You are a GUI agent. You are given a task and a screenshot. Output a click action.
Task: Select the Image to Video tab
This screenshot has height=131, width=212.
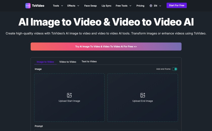(45, 62)
